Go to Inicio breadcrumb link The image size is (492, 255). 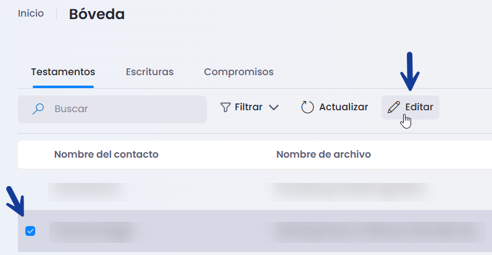(x=31, y=14)
